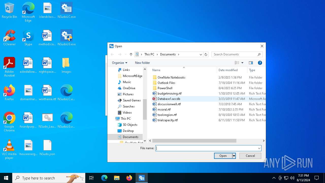Screen dimensions: 325x183
Task: Open CCleaner desktop shortcut
Action: [9, 38]
